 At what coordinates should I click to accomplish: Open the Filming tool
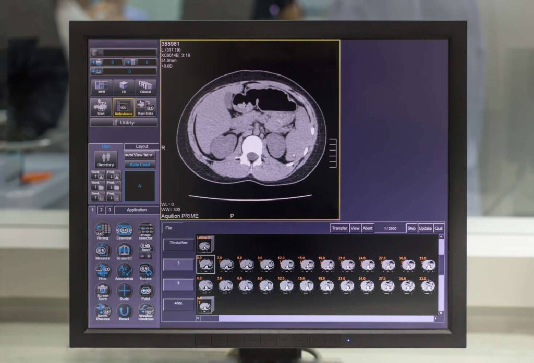point(103,230)
